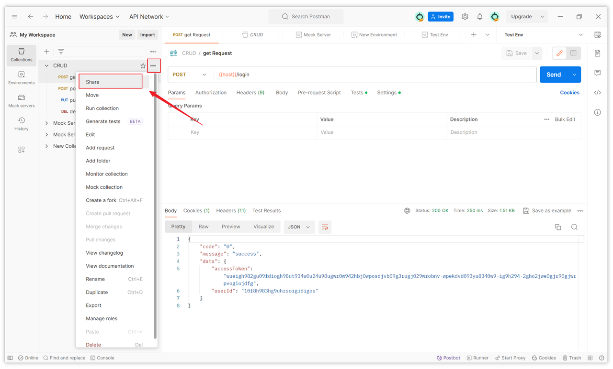Open the History sidebar panel

point(22,124)
